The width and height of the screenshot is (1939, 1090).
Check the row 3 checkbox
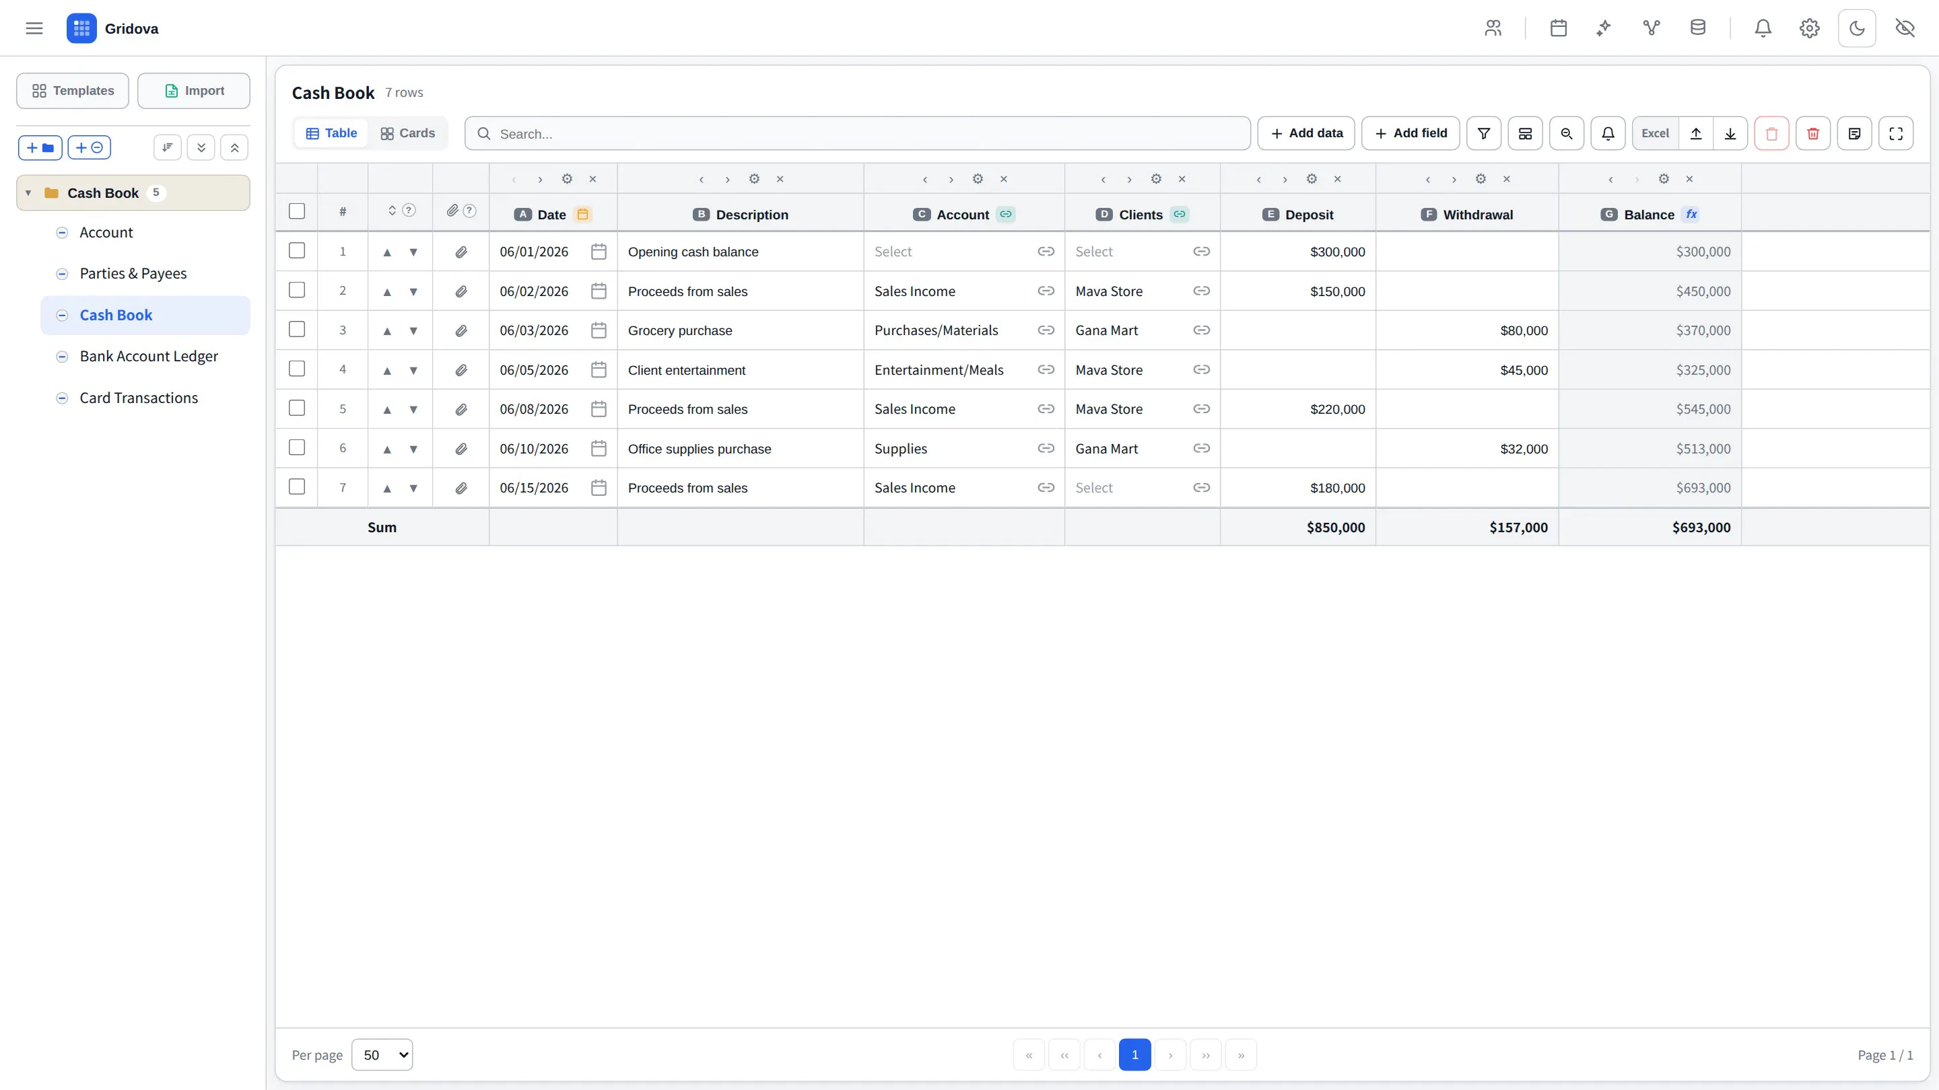click(298, 329)
